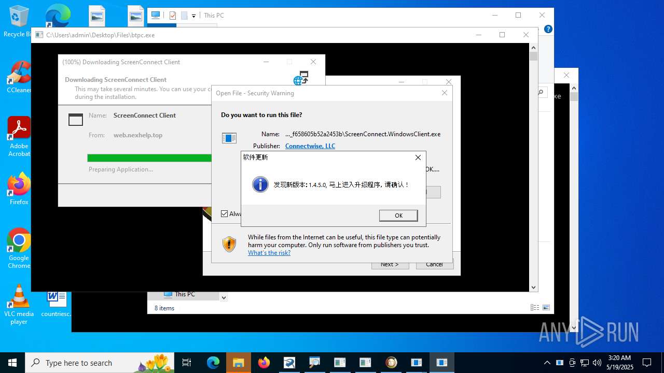Close the Downloading ScreenConnect Client window

click(313, 62)
